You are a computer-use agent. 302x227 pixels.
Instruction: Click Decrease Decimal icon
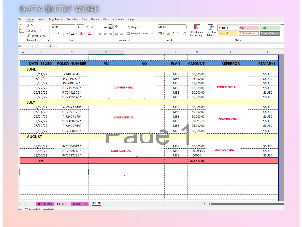(x=184, y=33)
